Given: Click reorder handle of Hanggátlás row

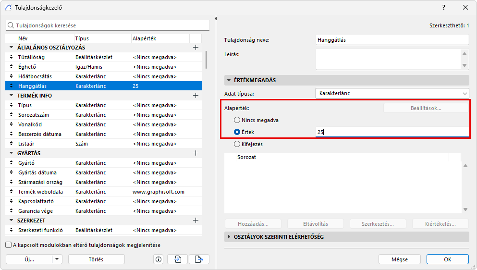Looking at the screenshot, I should [x=11, y=86].
